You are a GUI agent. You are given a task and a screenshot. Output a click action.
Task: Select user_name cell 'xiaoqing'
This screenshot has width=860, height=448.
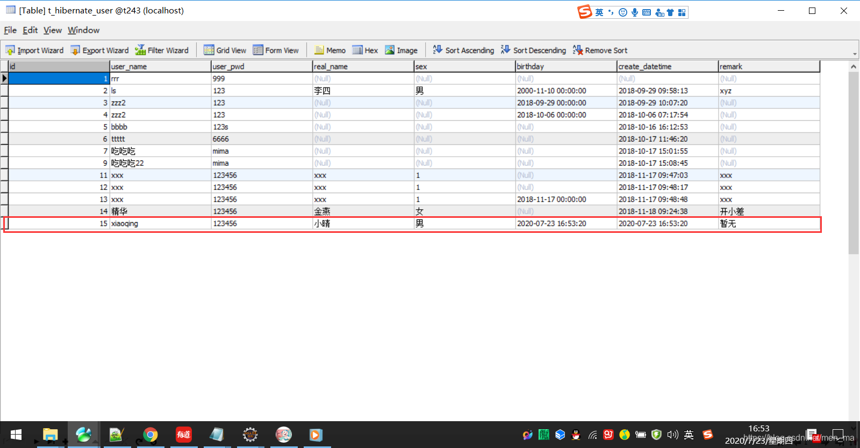(x=160, y=223)
